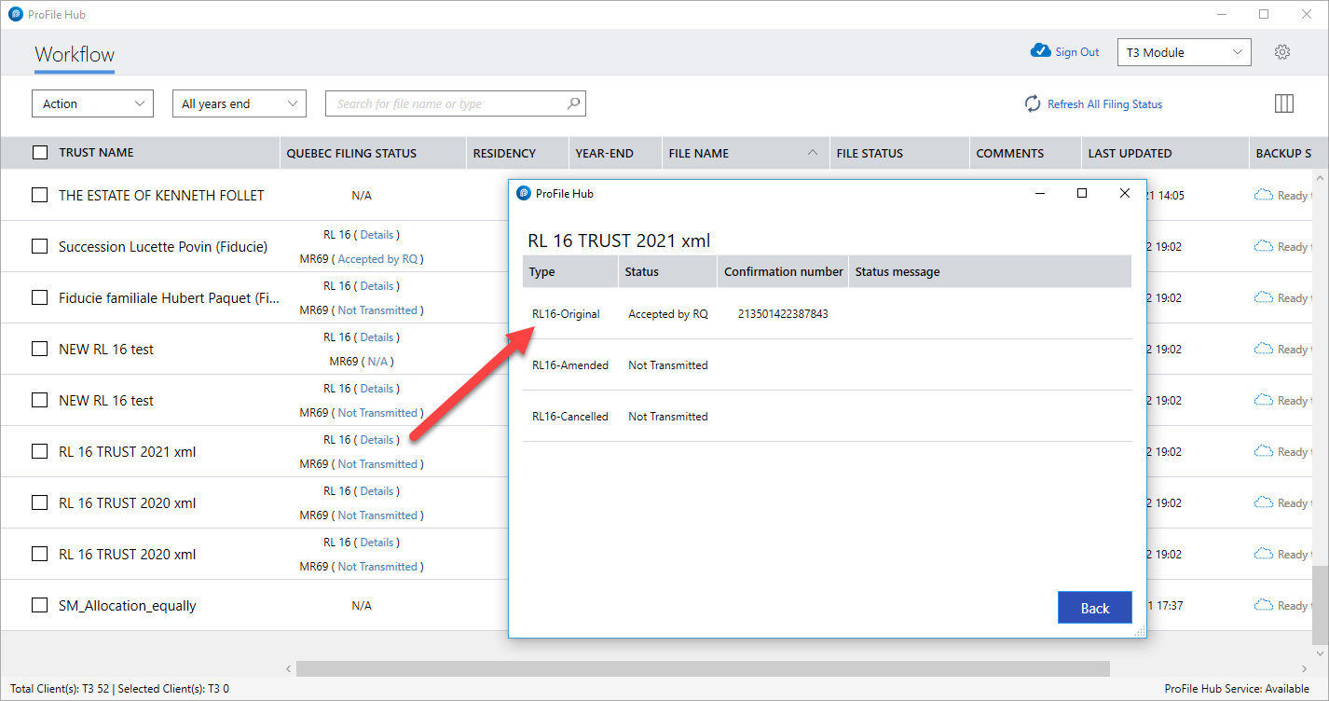The height and width of the screenshot is (701, 1329).
Task: Check the SM_Allocation_equally checkbox
Action: point(39,605)
